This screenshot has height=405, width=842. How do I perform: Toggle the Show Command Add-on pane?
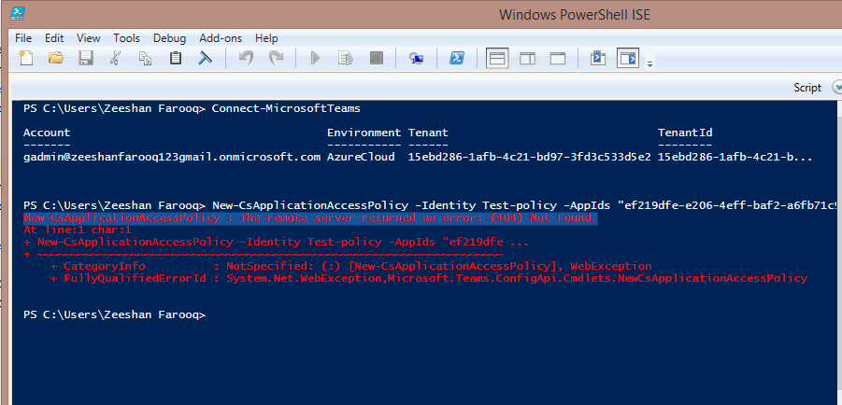629,58
